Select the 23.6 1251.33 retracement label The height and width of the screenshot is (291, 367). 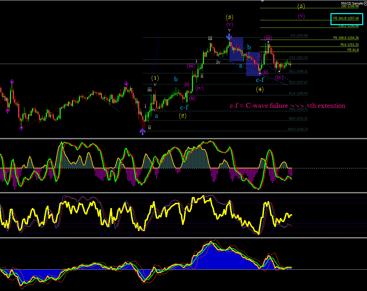pyautogui.click(x=298, y=58)
